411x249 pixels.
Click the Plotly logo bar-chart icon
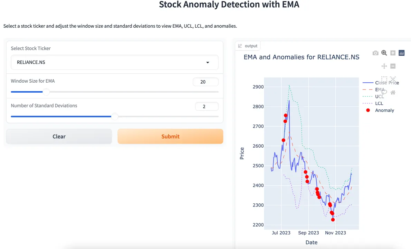[x=402, y=53]
